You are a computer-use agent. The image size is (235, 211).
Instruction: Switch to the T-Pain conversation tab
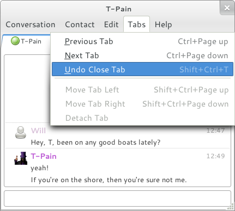[x=26, y=41]
